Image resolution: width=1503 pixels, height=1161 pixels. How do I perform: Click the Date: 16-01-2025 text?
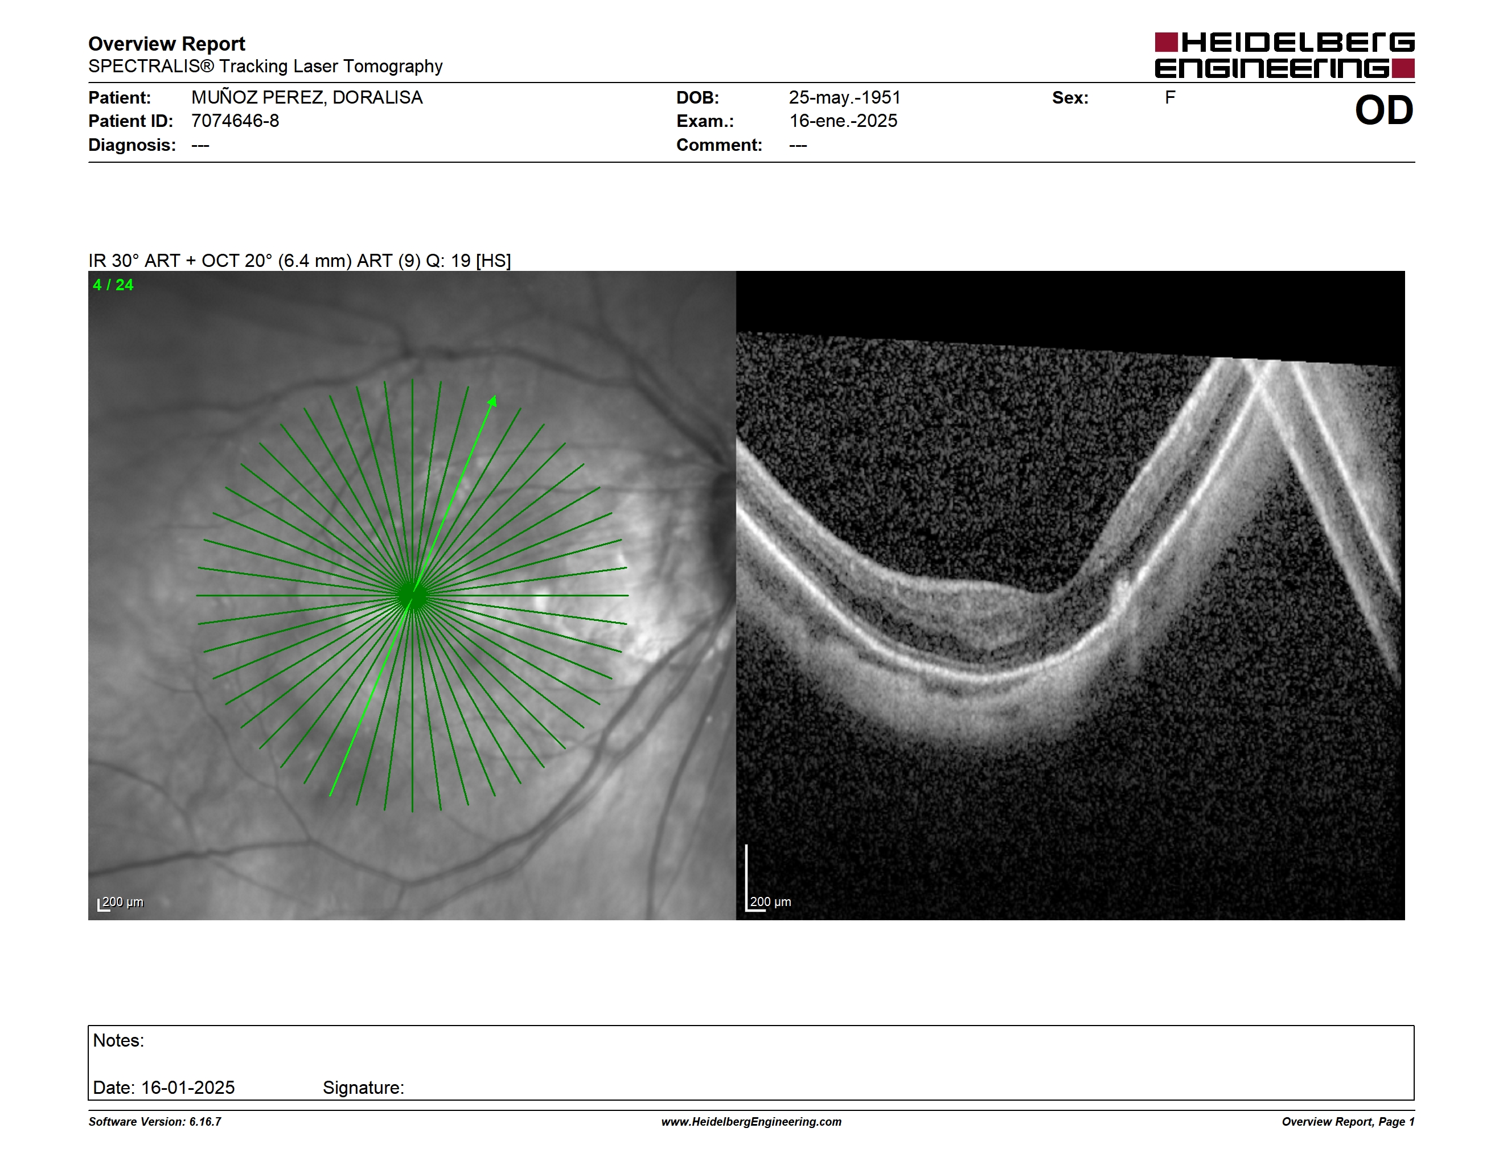coord(164,1088)
